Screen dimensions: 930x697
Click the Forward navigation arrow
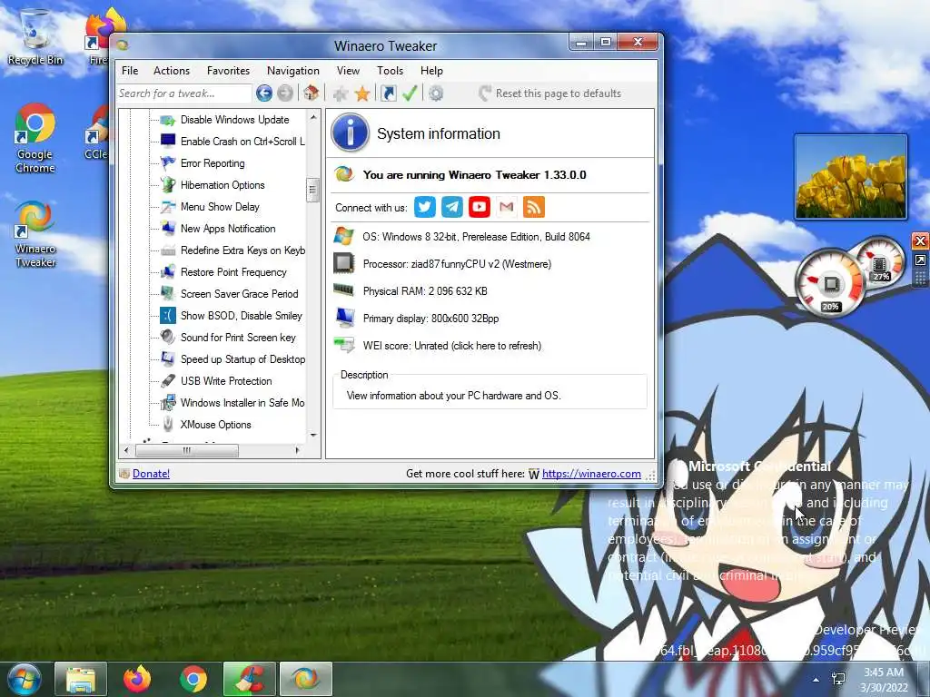pyautogui.click(x=285, y=93)
